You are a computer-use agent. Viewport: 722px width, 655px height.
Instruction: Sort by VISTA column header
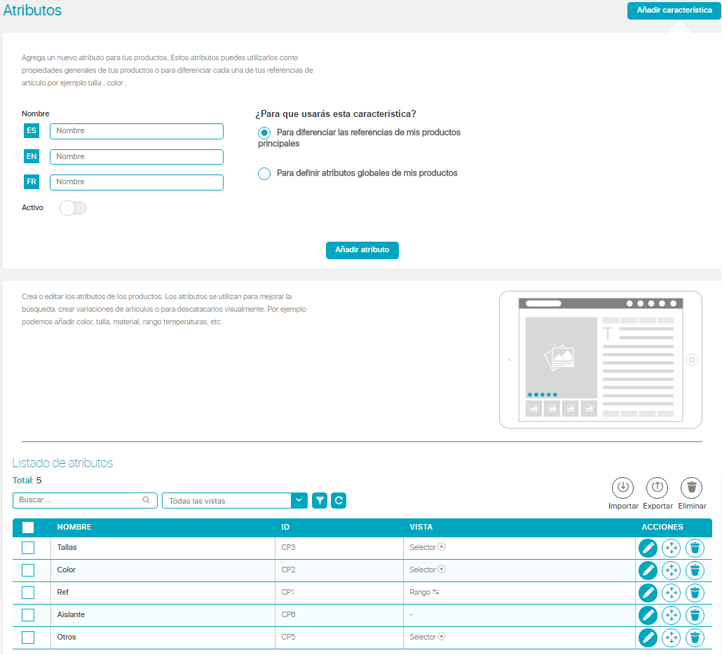(x=421, y=527)
